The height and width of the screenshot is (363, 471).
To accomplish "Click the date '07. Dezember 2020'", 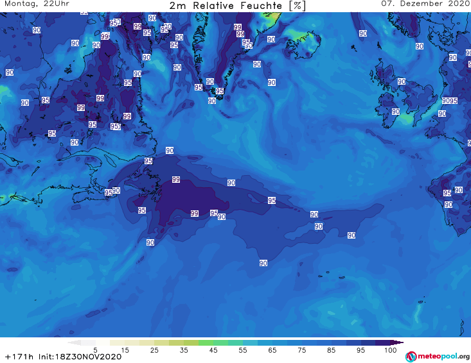I will pyautogui.click(x=425, y=4).
